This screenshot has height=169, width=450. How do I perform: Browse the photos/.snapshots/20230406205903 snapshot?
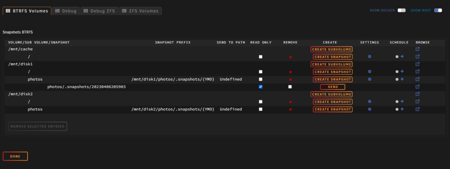tap(418, 87)
